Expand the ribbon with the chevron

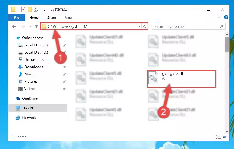coord(219,17)
